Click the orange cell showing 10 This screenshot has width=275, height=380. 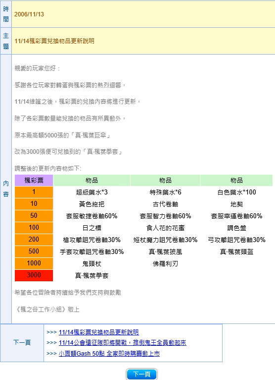tap(34, 204)
